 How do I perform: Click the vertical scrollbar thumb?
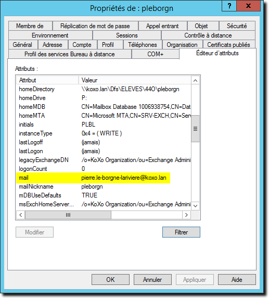pyautogui.click(x=195, y=129)
